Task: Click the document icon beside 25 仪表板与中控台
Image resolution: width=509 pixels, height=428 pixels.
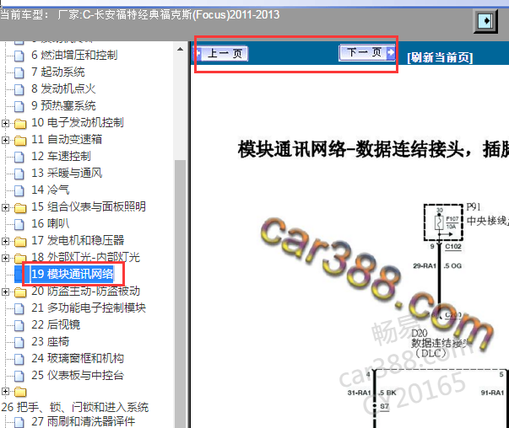Action: [x=19, y=376]
